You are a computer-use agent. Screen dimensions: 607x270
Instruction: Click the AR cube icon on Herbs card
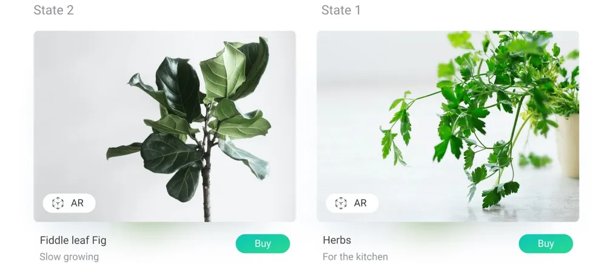tap(341, 203)
